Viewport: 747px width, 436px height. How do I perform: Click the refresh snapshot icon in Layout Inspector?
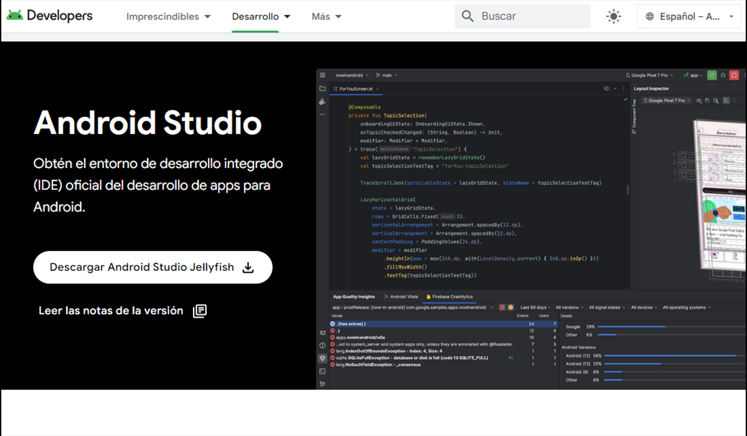click(735, 100)
